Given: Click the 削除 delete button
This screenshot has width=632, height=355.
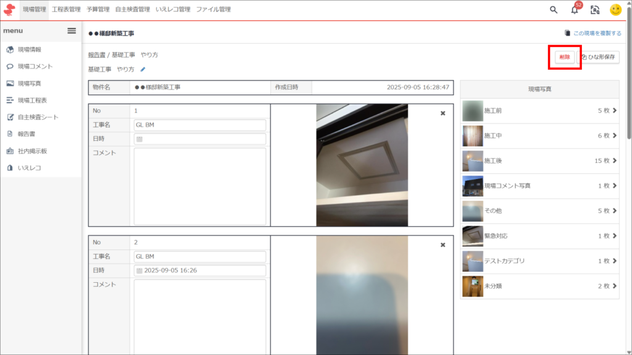Looking at the screenshot, I should [564, 57].
